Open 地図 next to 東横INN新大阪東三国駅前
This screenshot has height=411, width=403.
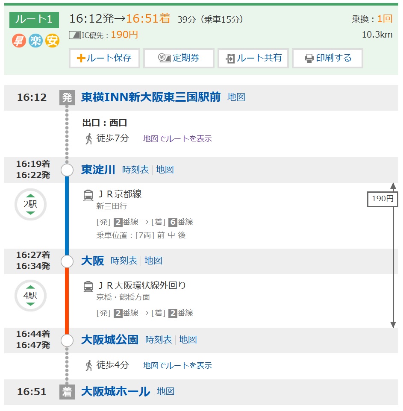tap(236, 97)
